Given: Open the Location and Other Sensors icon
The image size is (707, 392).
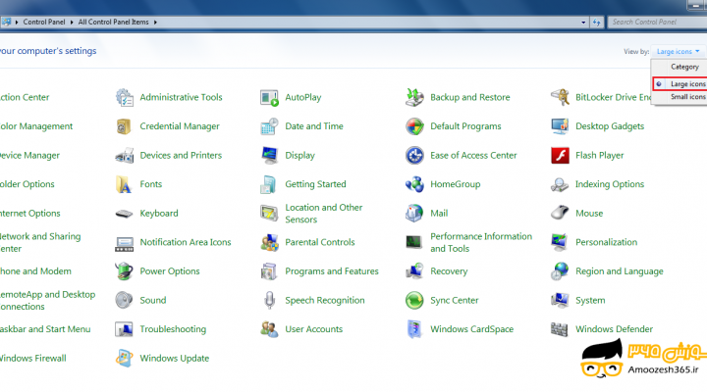Looking at the screenshot, I should pyautogui.click(x=269, y=214).
